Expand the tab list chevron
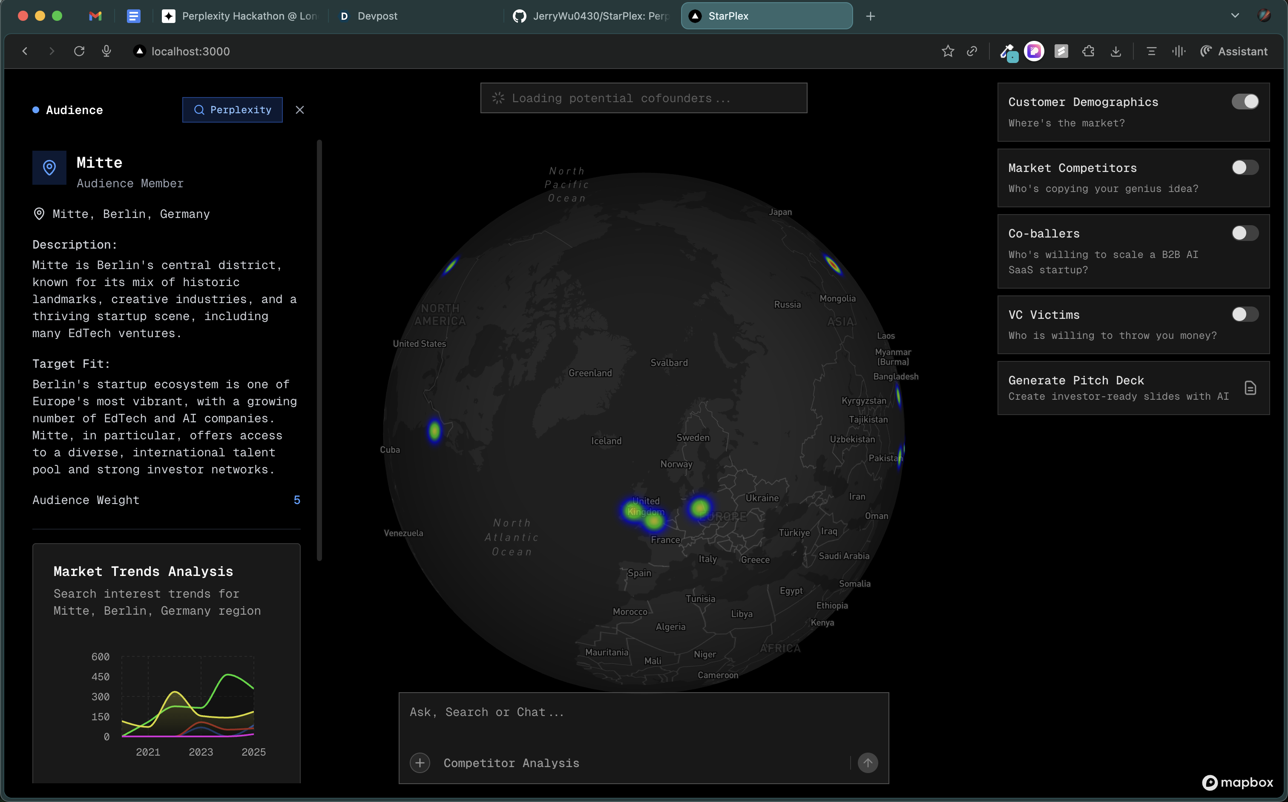Screen dimensions: 1288x802 (x=1235, y=16)
